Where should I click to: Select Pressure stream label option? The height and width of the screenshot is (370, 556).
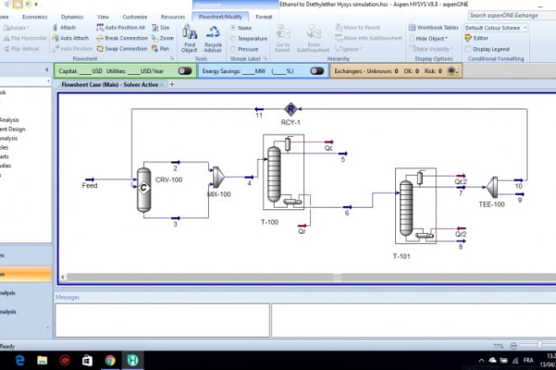coord(244,49)
